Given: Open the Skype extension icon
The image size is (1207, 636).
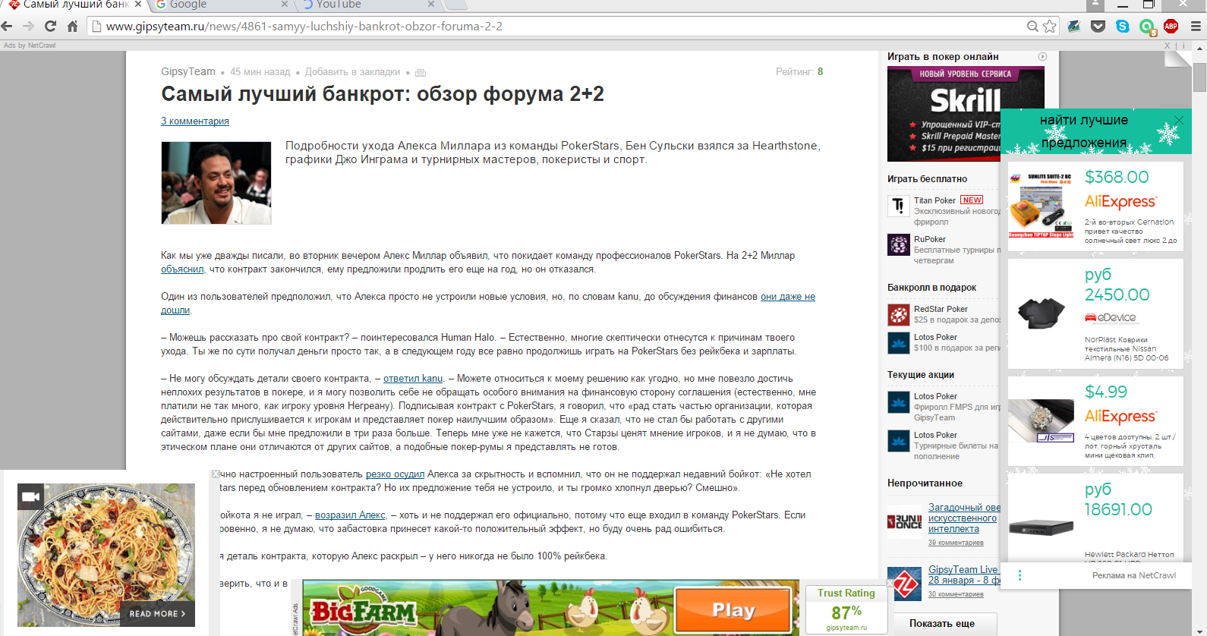Looking at the screenshot, I should [1123, 27].
